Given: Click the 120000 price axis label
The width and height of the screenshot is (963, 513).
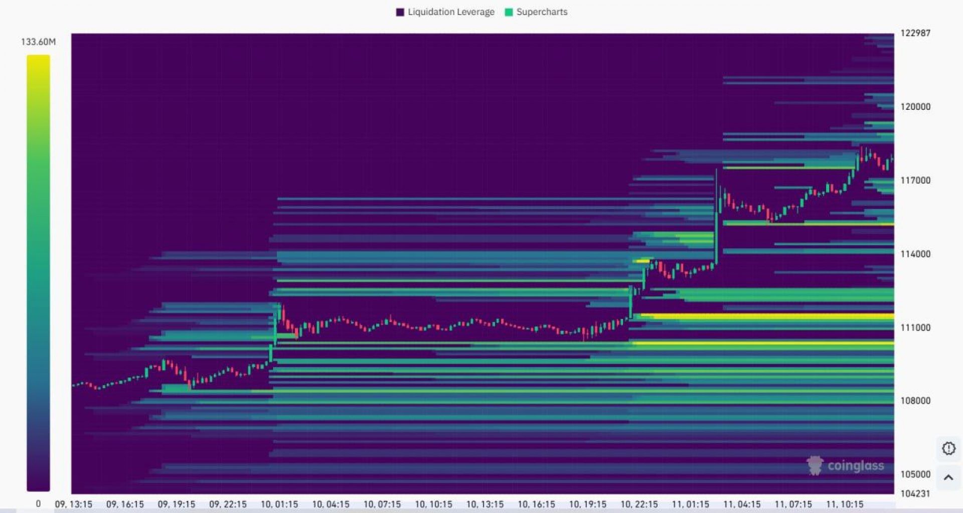Looking at the screenshot, I should (915, 107).
